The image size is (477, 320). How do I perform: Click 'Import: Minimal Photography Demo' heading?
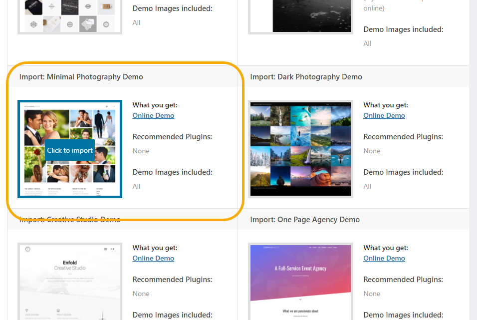[x=81, y=77]
